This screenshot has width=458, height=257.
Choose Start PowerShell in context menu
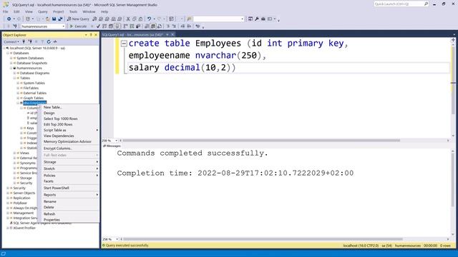[69, 188]
